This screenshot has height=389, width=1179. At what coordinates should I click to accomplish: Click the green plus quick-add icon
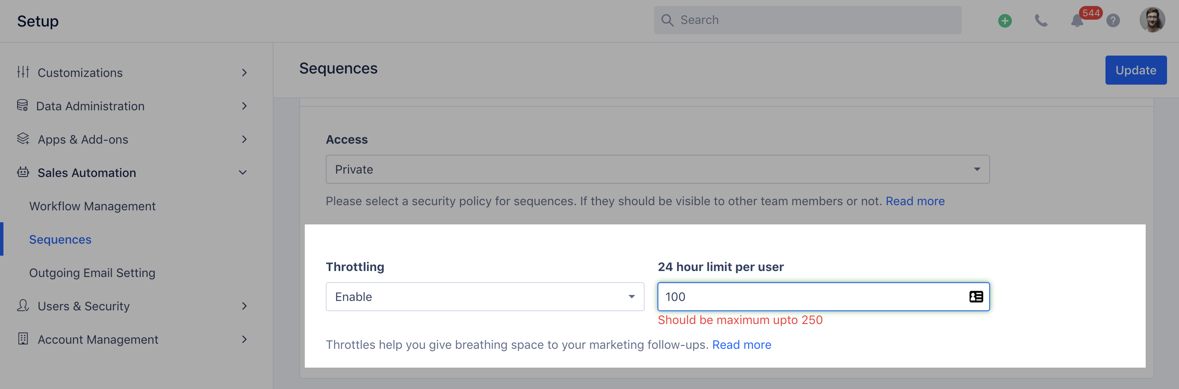pos(1005,21)
